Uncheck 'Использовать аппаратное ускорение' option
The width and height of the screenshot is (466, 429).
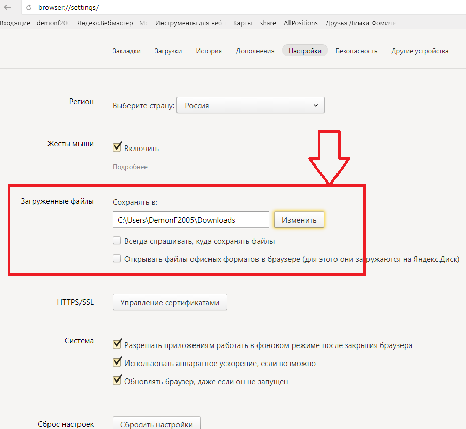point(117,363)
